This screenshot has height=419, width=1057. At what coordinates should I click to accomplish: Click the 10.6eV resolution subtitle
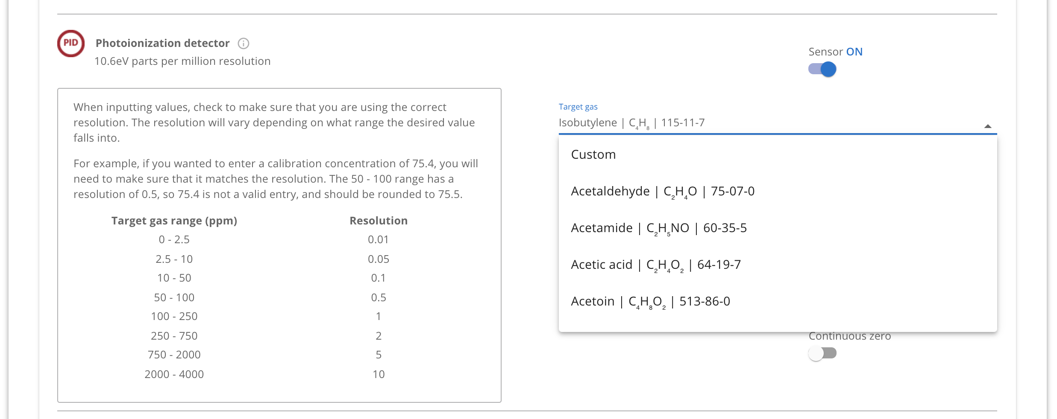(x=182, y=61)
